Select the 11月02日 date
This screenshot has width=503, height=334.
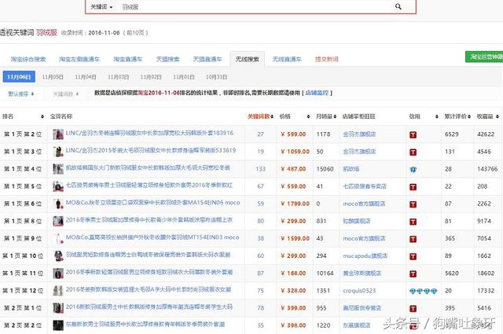point(151,77)
